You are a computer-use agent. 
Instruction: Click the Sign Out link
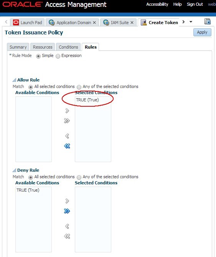pos(195,4)
